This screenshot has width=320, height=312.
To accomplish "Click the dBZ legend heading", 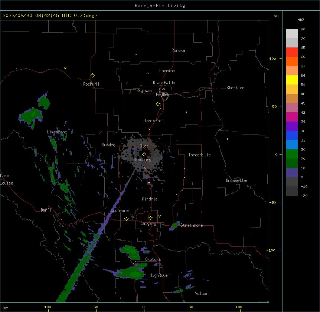I will [x=301, y=20].
